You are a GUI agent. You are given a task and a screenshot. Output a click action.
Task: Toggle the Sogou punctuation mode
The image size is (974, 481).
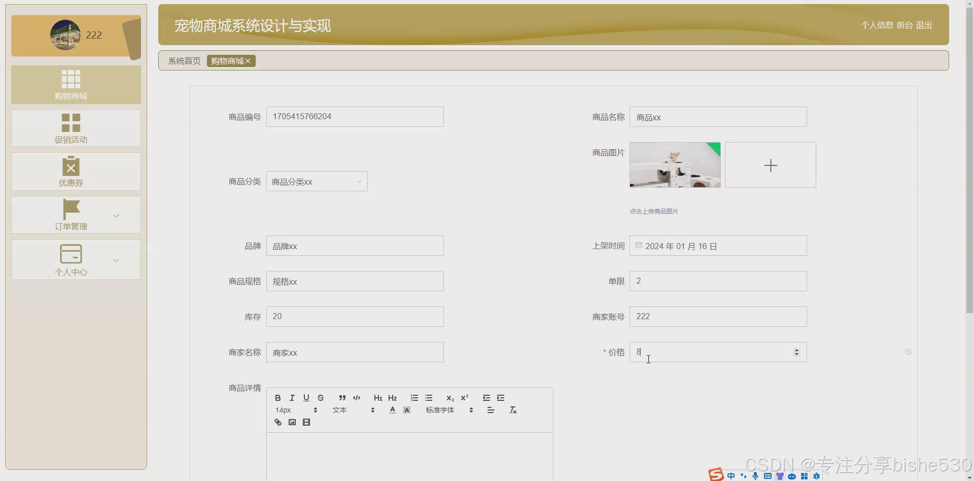743,476
